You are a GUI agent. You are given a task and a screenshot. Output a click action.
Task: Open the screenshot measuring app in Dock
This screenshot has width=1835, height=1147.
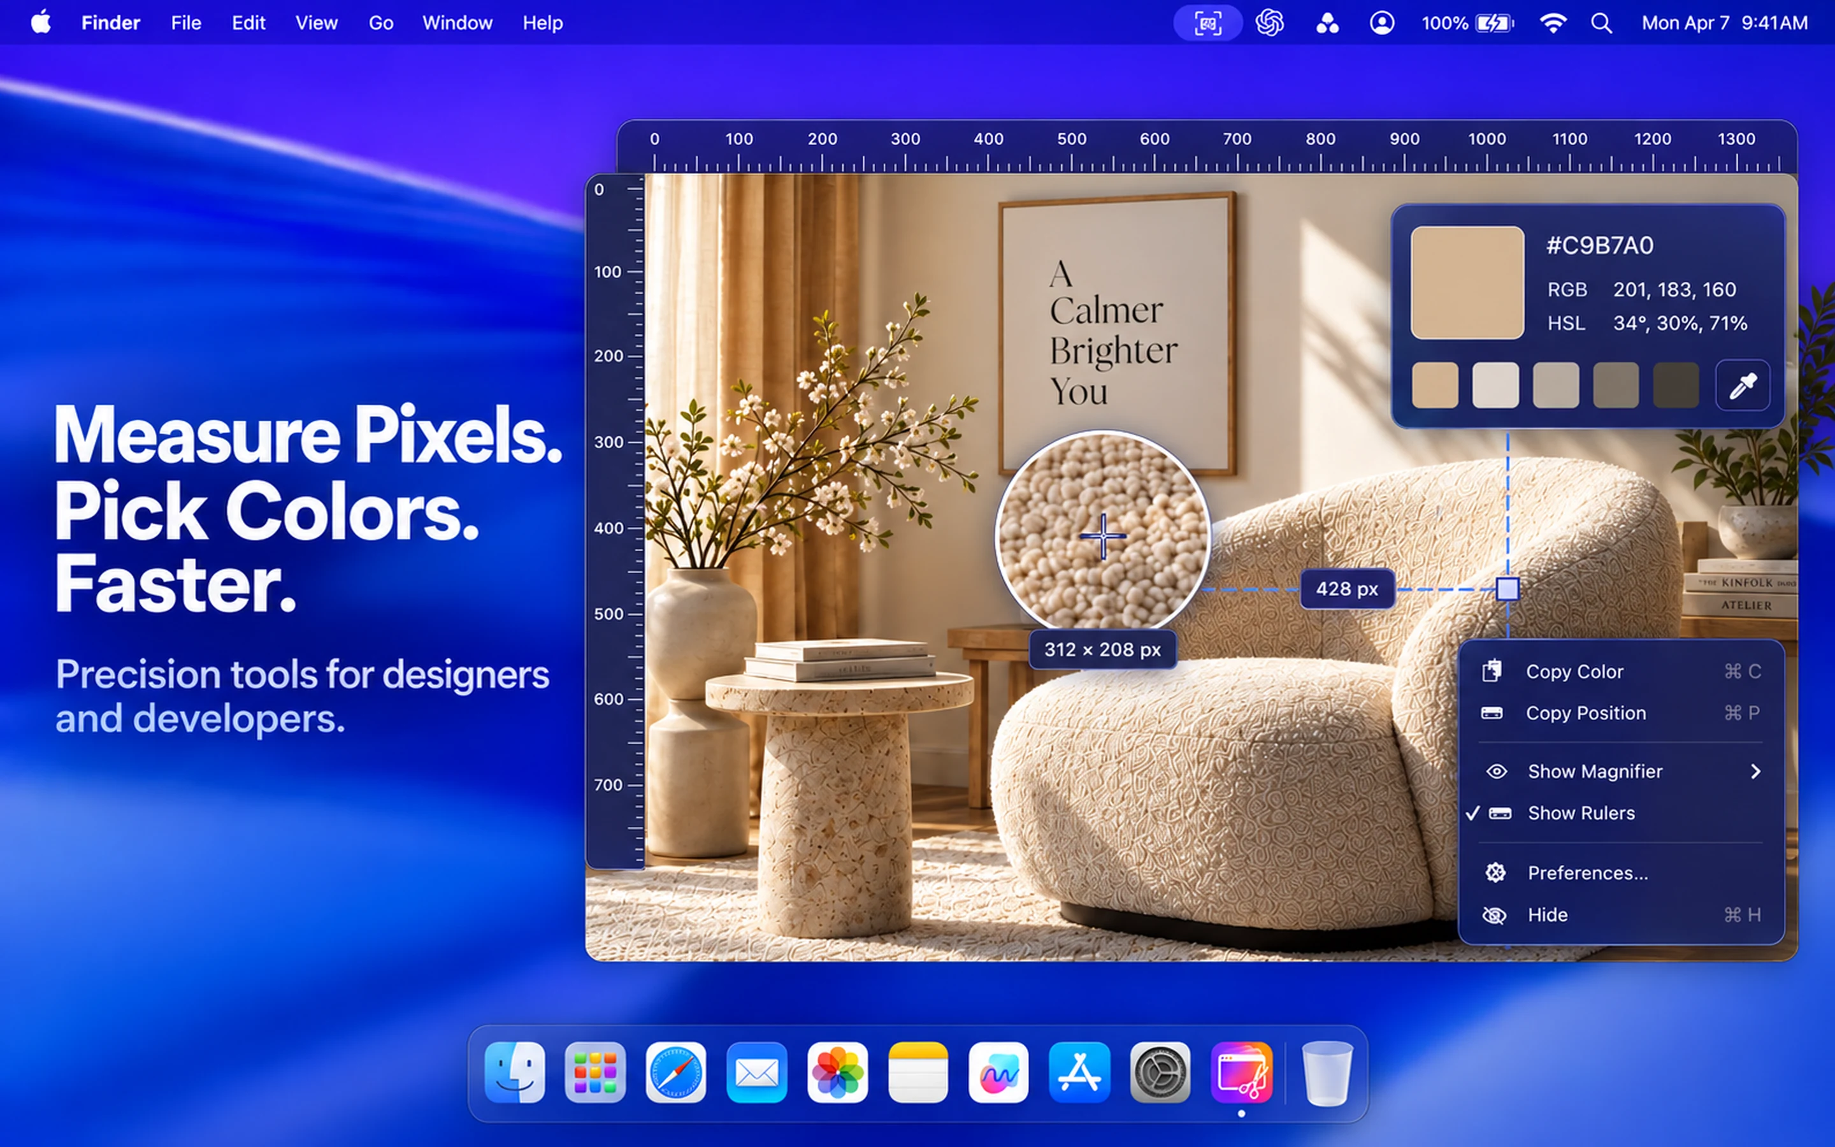tap(1241, 1072)
